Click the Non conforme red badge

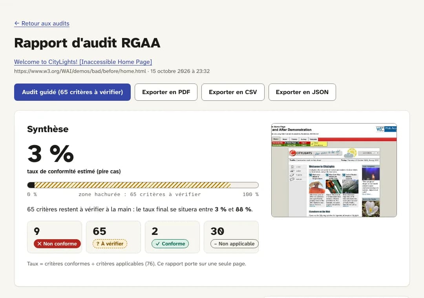57,244
